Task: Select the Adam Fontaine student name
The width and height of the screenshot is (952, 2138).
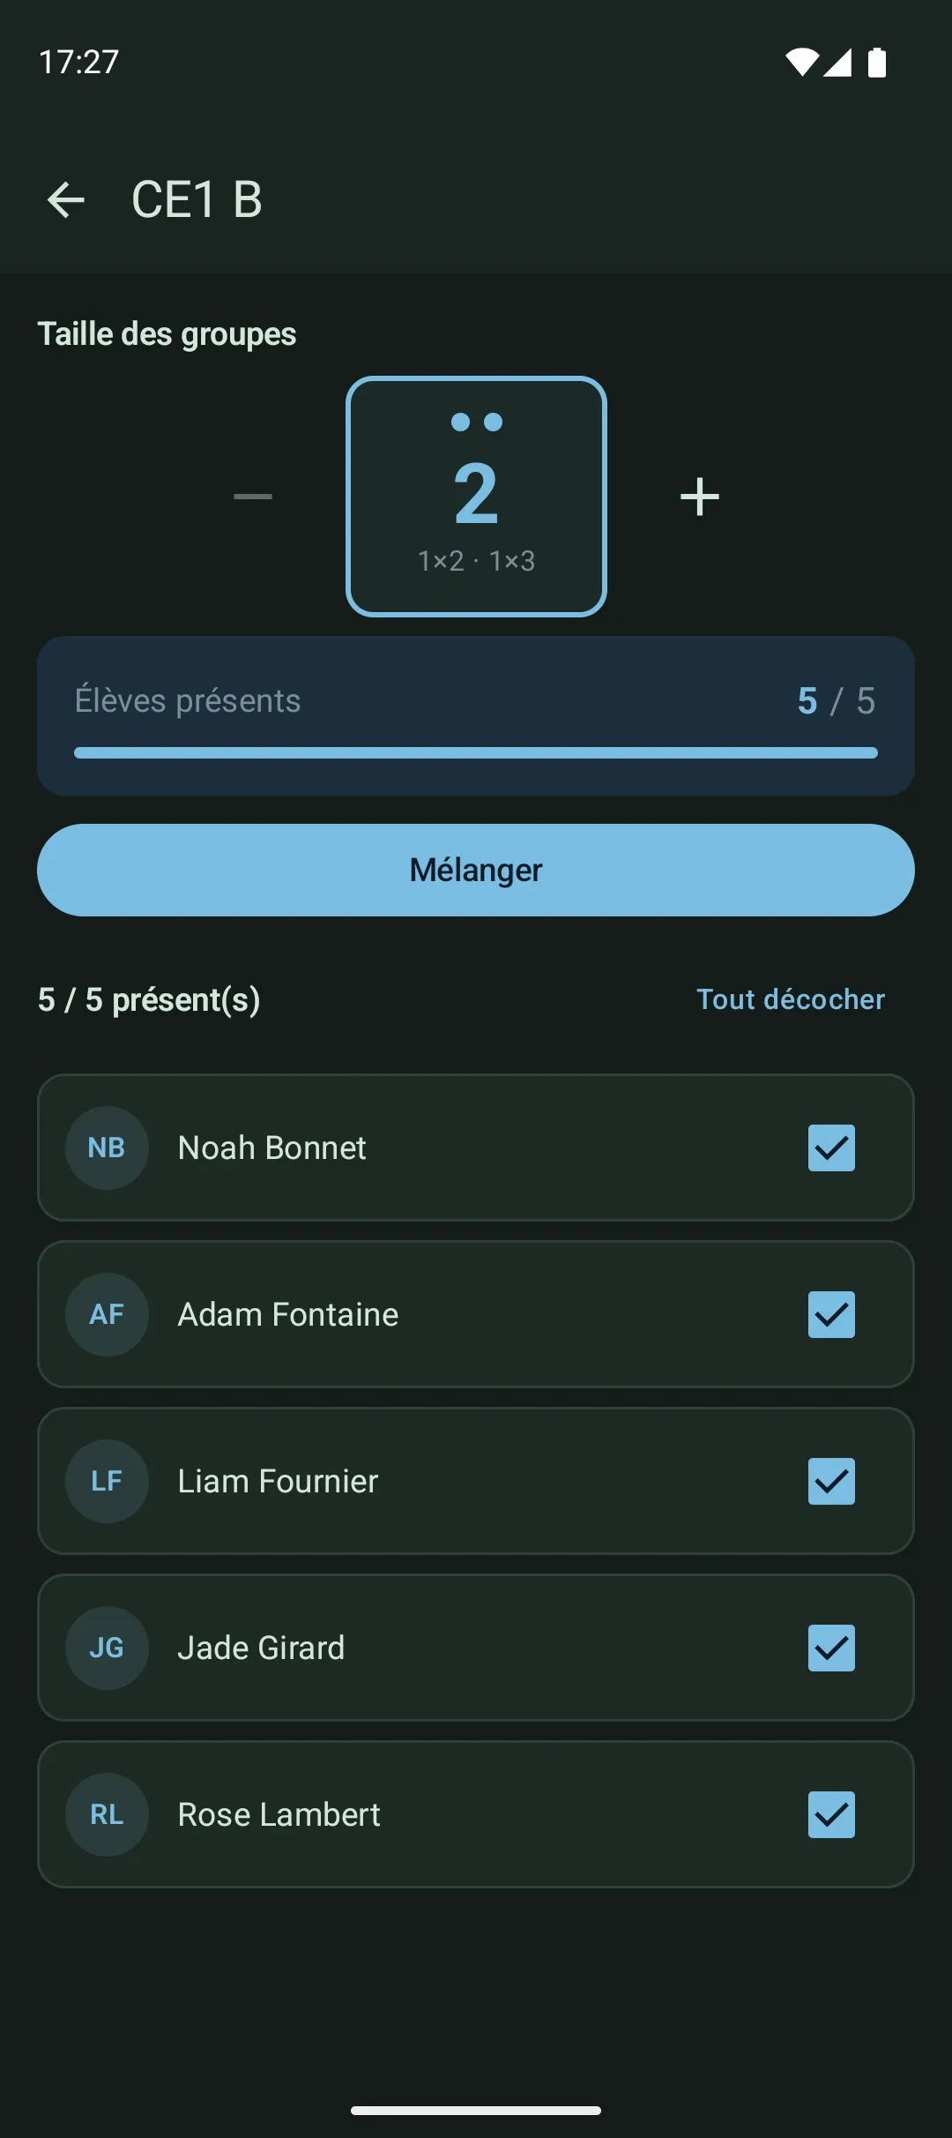Action: [288, 1314]
